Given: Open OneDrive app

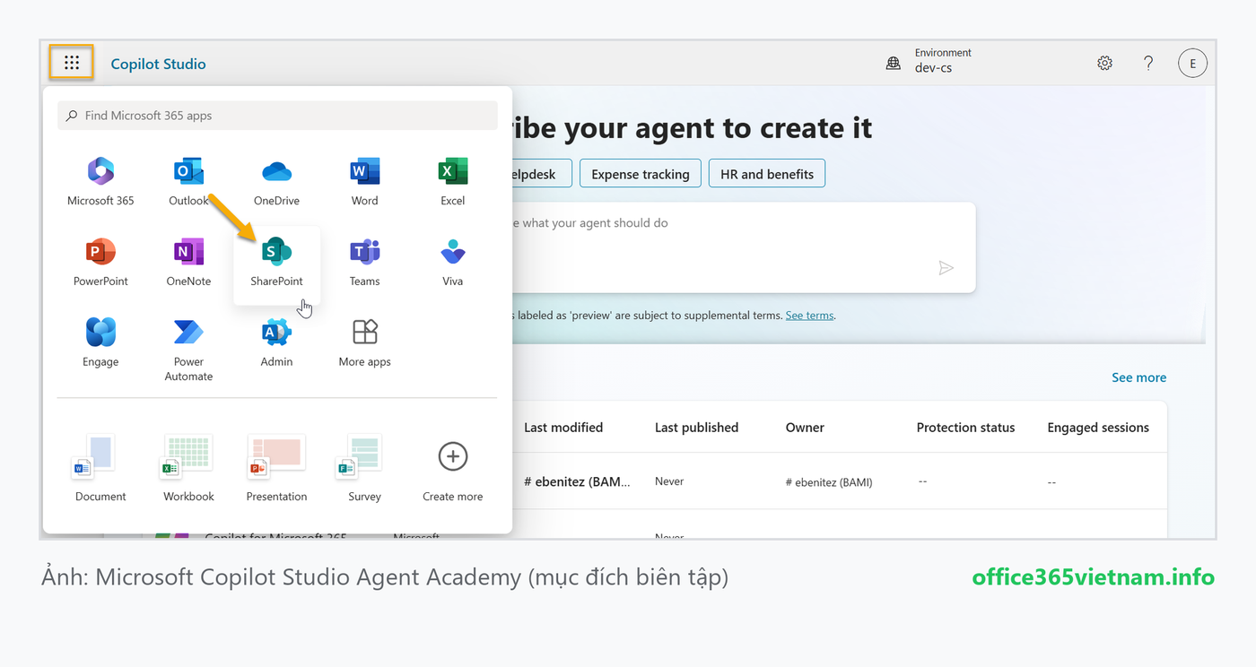Looking at the screenshot, I should (276, 182).
